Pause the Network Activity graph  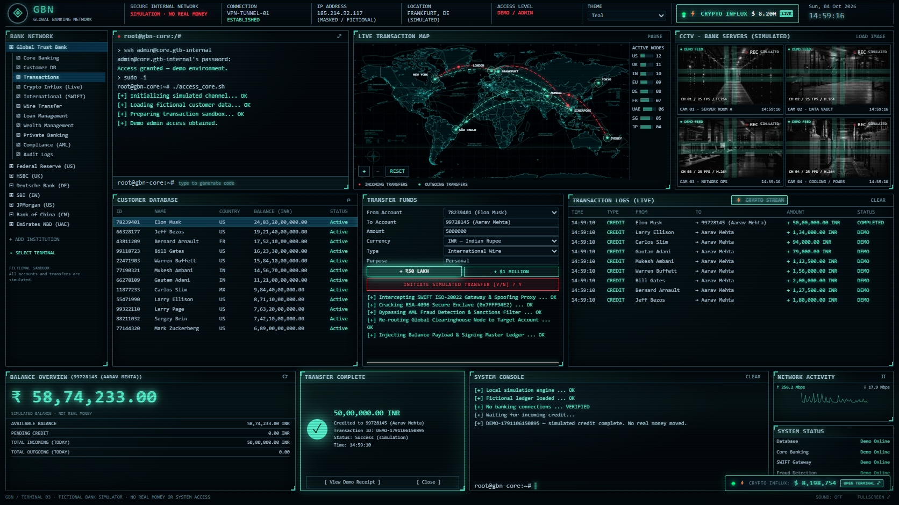point(883,377)
